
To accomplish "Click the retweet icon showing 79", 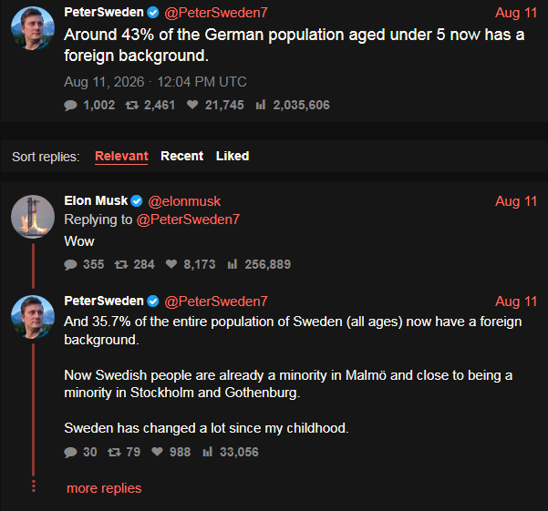I will pyautogui.click(x=114, y=453).
